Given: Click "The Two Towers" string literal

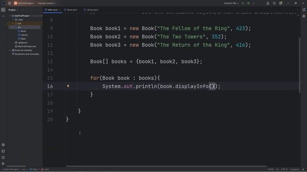Looking at the screenshot, I should (181, 37).
